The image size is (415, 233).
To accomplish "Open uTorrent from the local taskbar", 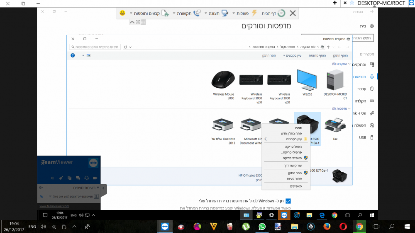I will pos(246,227).
